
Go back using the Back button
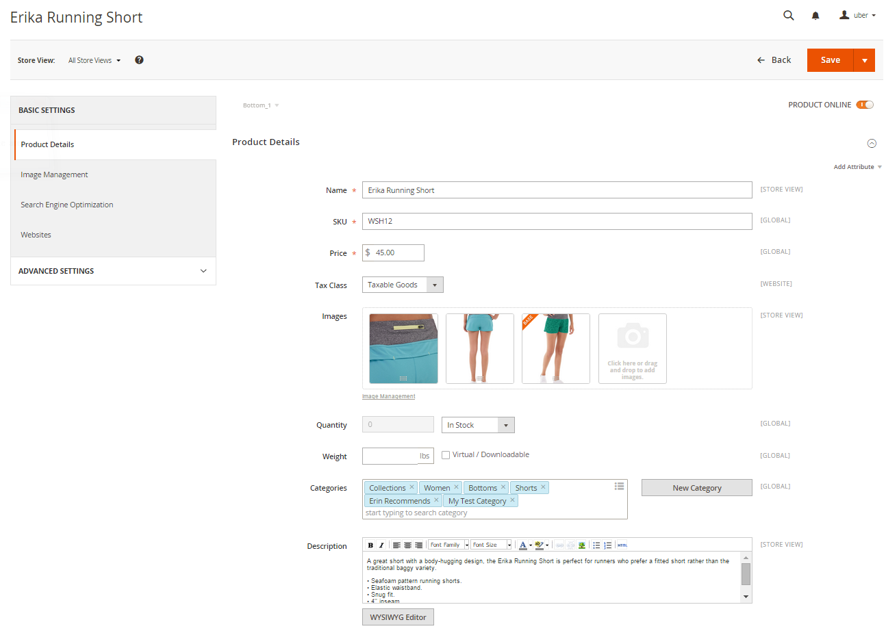coord(774,60)
